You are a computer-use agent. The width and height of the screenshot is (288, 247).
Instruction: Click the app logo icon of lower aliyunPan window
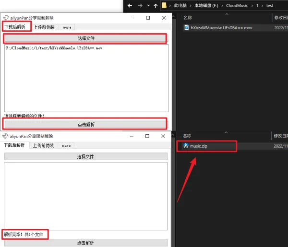pyautogui.click(x=5, y=136)
